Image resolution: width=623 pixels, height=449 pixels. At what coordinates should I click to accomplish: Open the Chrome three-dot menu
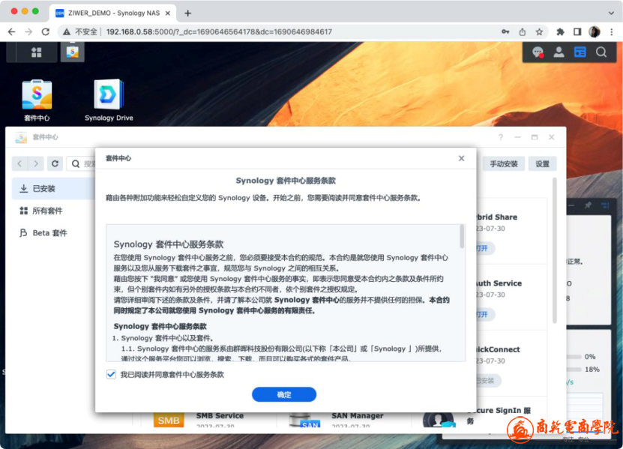click(x=612, y=31)
